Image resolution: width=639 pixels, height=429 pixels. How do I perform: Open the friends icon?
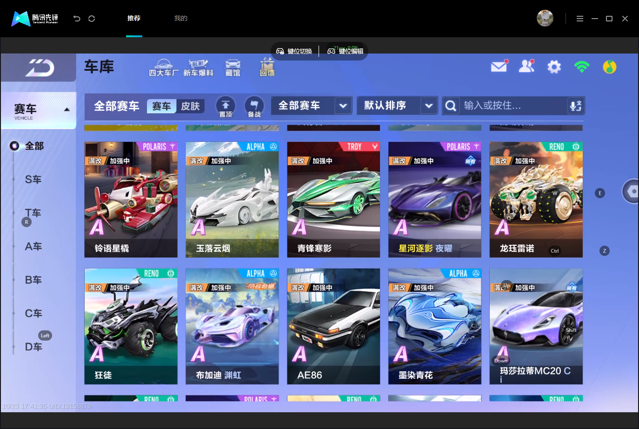coord(526,67)
